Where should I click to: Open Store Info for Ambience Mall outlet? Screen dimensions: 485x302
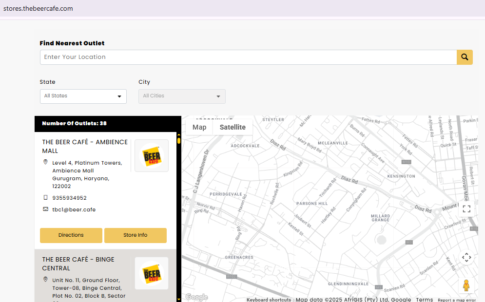tap(136, 235)
